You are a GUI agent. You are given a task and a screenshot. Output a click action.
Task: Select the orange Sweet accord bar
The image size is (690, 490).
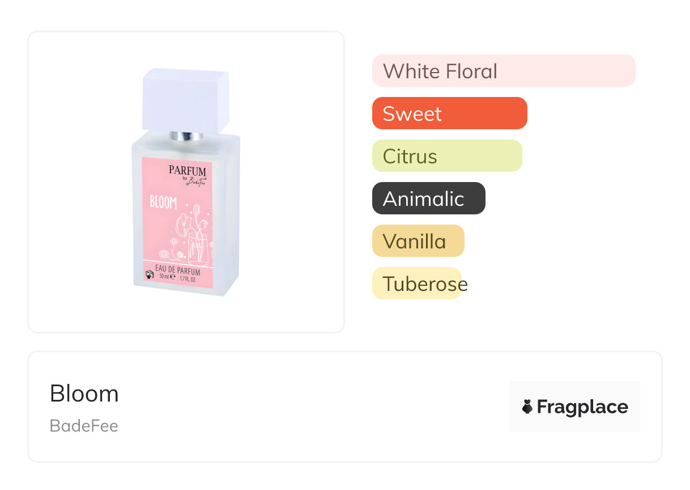point(449,113)
